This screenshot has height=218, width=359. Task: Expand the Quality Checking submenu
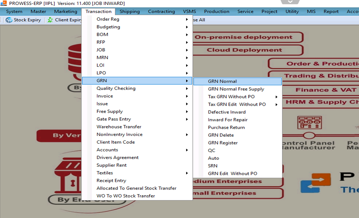pos(116,88)
